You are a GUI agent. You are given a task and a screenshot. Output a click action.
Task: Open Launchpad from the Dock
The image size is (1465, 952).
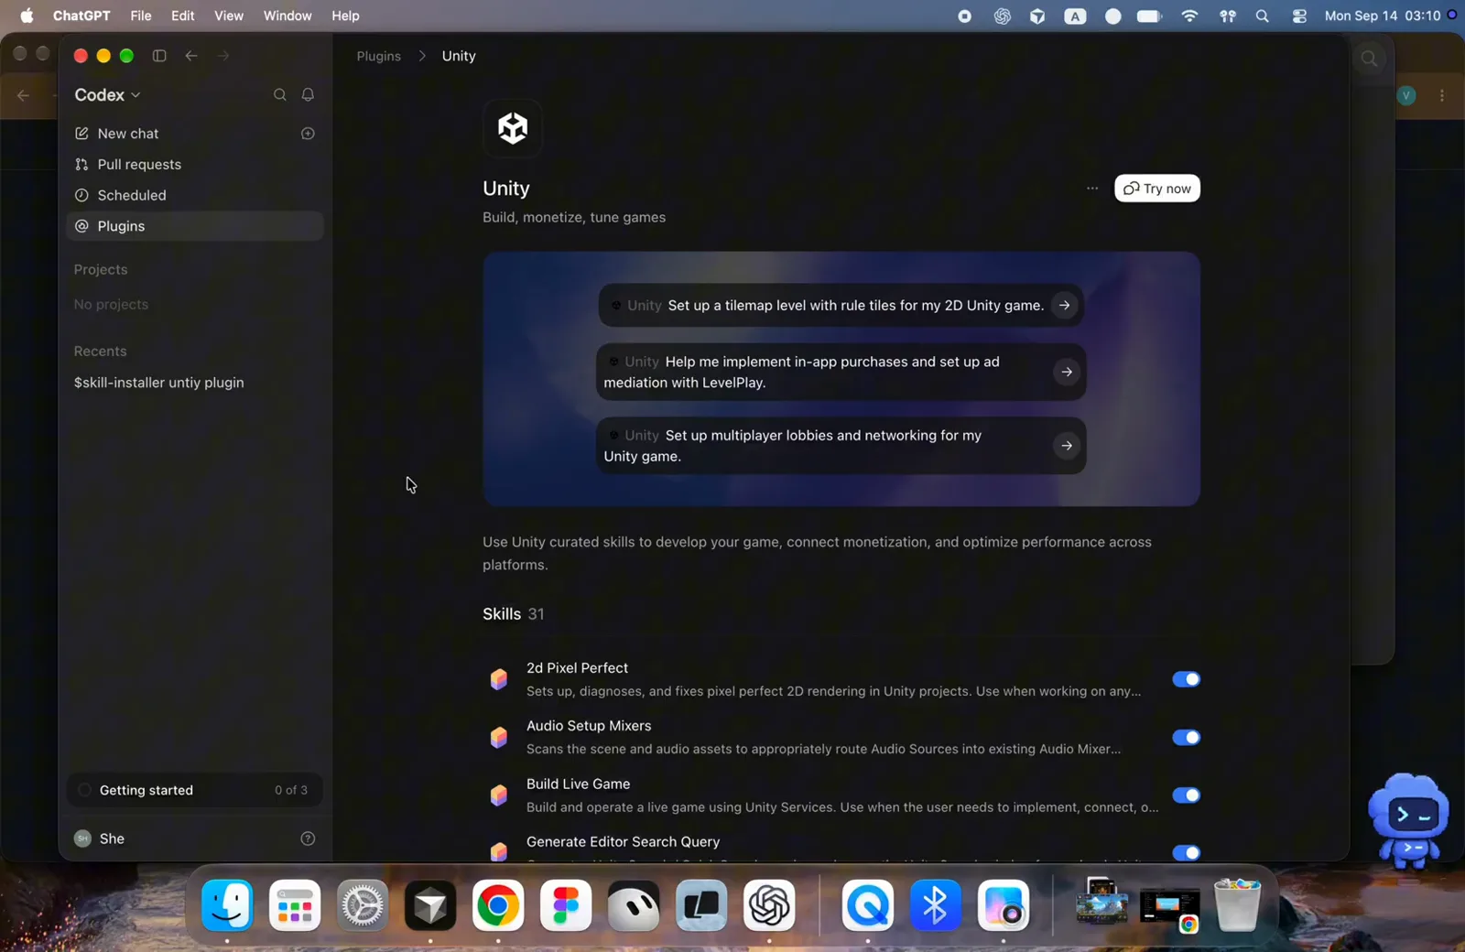click(x=295, y=906)
